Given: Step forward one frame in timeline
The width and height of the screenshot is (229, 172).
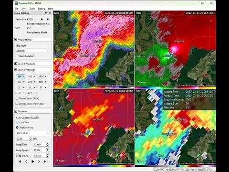Looking at the screenshot, I should pyautogui.click(x=39, y=161).
